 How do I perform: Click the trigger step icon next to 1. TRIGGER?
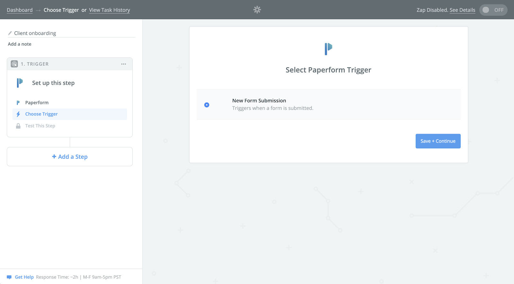(14, 64)
